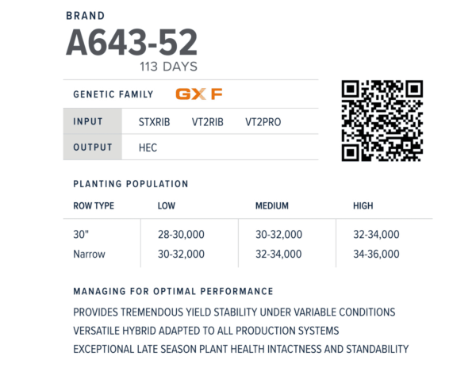
Task: Click the GXF genetic family logo
Action: pyautogui.click(x=198, y=94)
